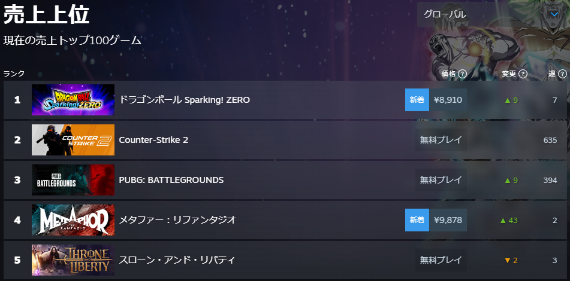Click 無料プレイ for PUBG: BATTLEGROUNDS
Screen dimensions: 570x281
coord(441,180)
